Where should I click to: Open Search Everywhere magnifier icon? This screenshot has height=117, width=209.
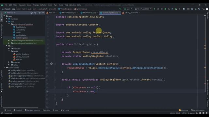click(x=203, y=9)
